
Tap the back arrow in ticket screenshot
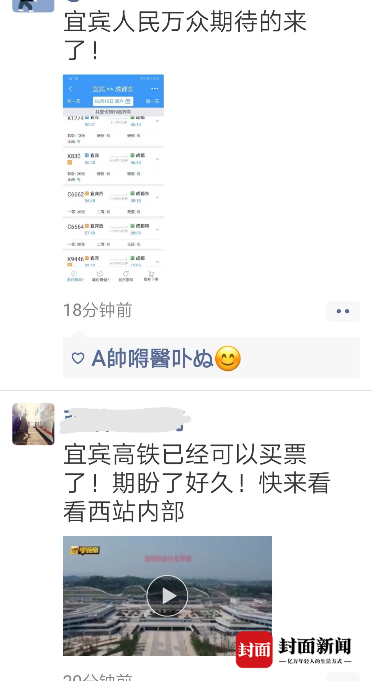(71, 89)
